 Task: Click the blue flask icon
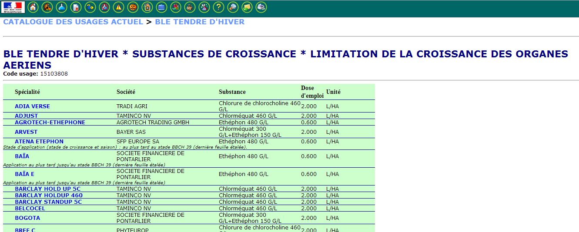(61, 7)
